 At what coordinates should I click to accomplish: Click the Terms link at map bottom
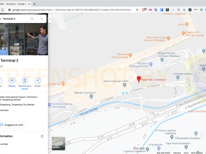(186, 153)
